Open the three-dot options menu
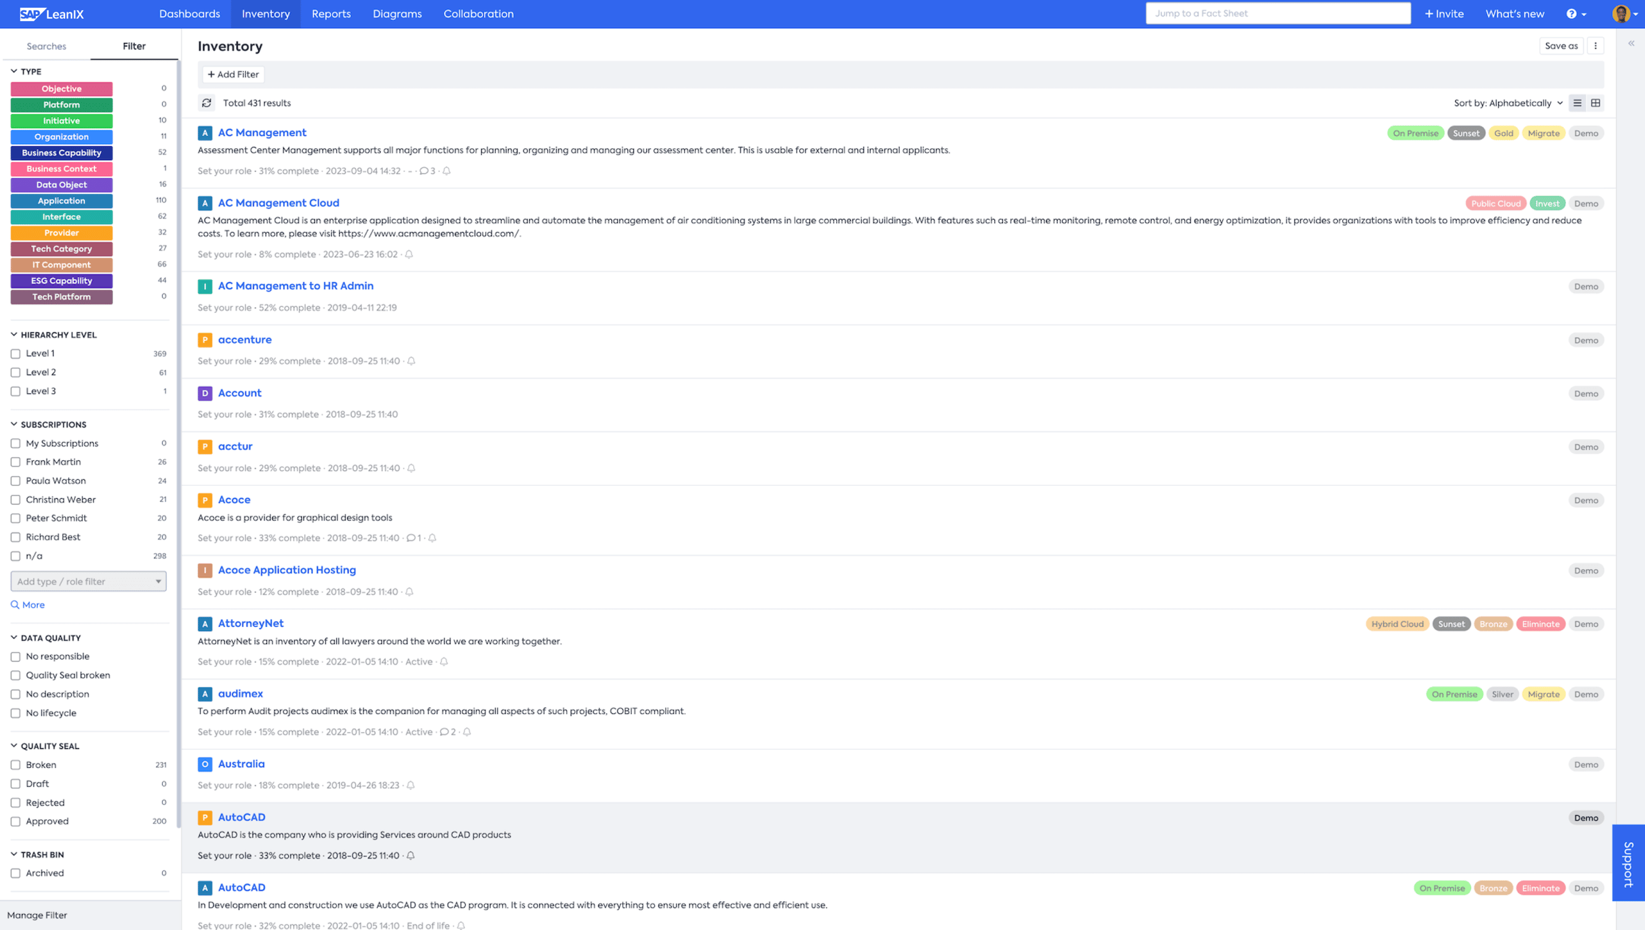 (x=1595, y=46)
